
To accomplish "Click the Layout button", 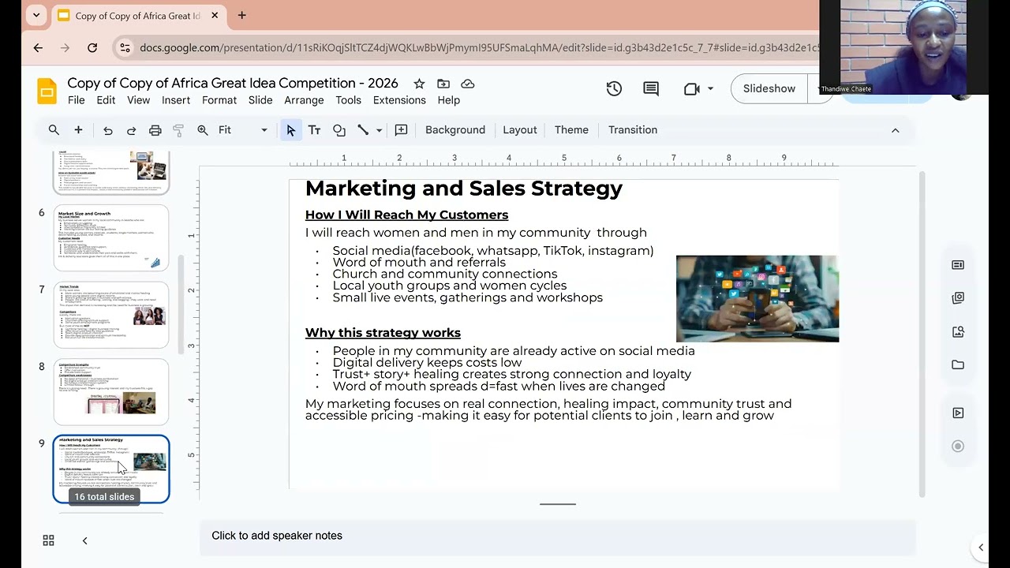I will pos(520,130).
